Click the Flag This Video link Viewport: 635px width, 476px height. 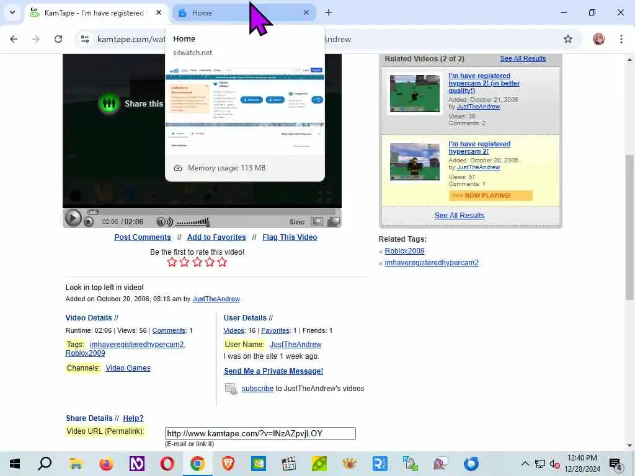coord(290,237)
